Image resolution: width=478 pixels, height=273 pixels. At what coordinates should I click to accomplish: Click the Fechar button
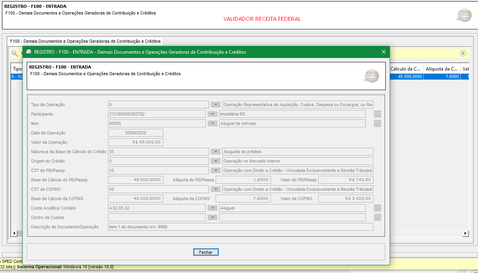206,252
